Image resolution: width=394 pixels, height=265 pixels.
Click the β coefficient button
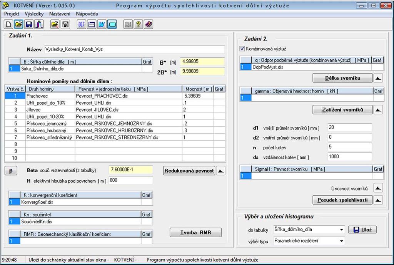(11, 171)
